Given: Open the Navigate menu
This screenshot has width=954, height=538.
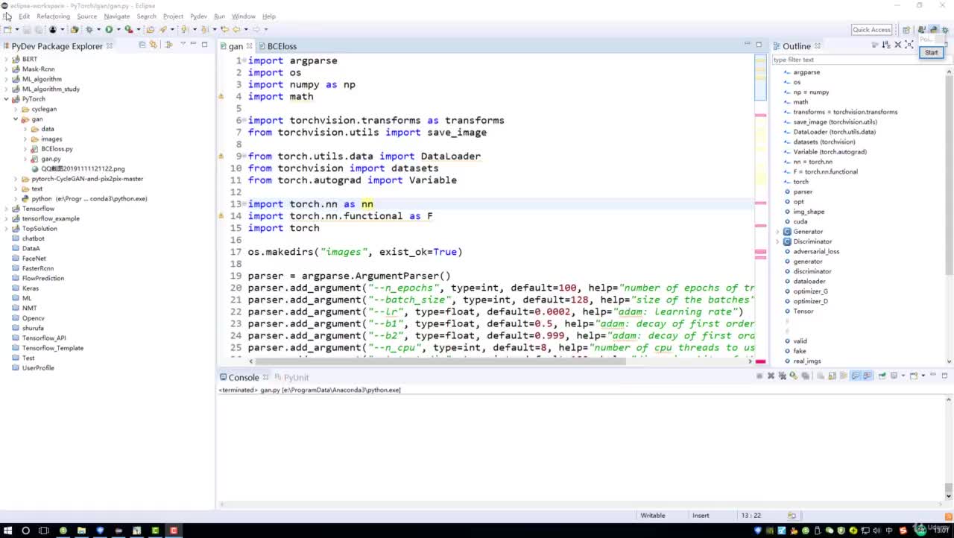Looking at the screenshot, I should (117, 16).
